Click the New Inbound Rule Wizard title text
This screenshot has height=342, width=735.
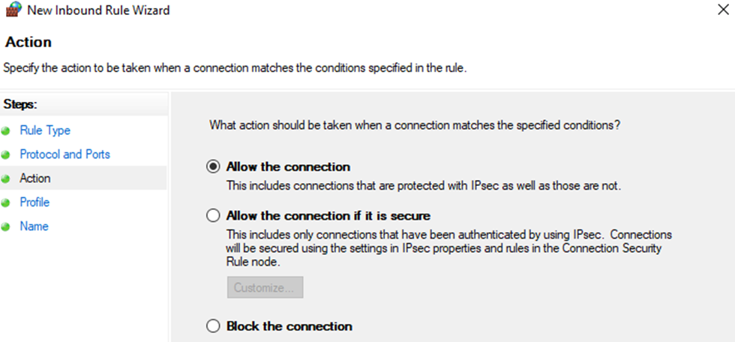(x=98, y=10)
